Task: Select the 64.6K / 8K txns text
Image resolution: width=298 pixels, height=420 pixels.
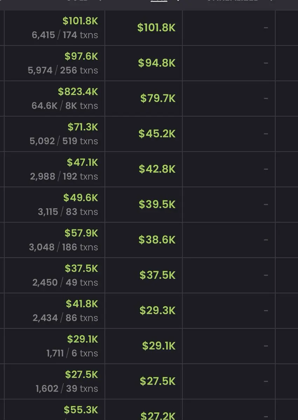Action: (65, 105)
